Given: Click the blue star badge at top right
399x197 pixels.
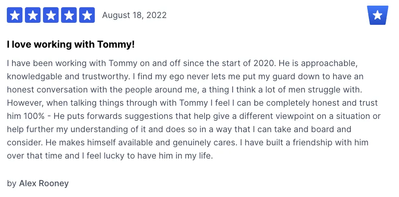Looking at the screenshot, I should click(378, 15).
